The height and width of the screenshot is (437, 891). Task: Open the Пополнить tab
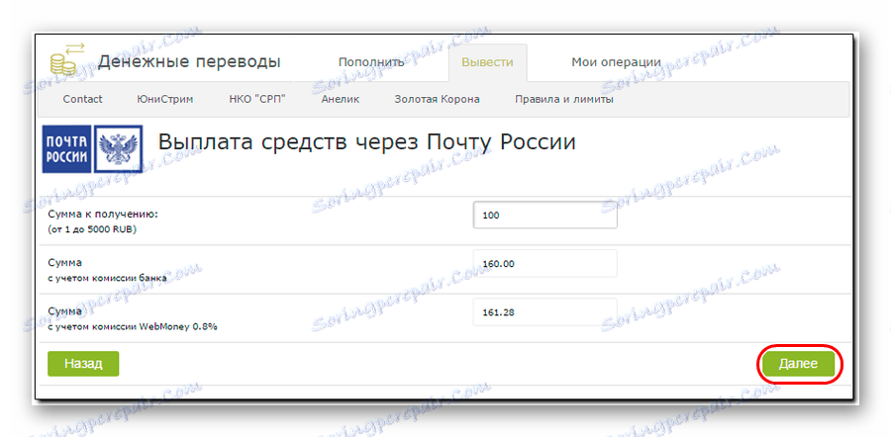coord(371,62)
